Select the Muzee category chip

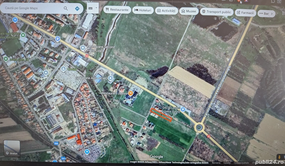tap(189, 11)
